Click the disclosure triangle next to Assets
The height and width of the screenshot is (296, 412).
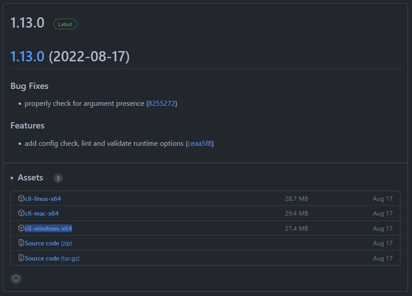[x=12, y=178]
